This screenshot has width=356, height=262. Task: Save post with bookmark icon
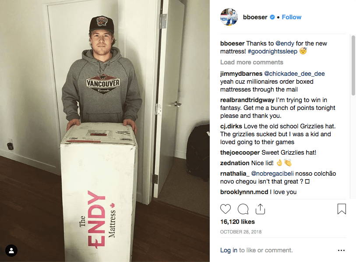tap(342, 209)
